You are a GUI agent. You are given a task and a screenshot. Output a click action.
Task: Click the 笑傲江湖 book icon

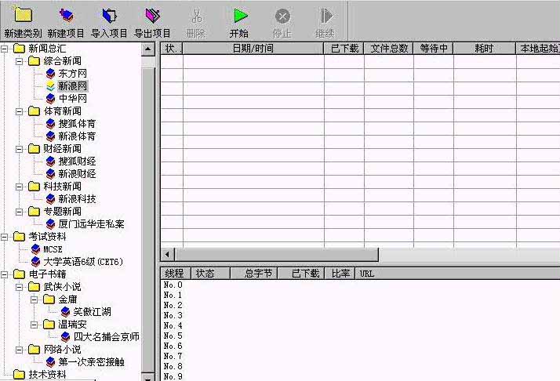coord(66,312)
